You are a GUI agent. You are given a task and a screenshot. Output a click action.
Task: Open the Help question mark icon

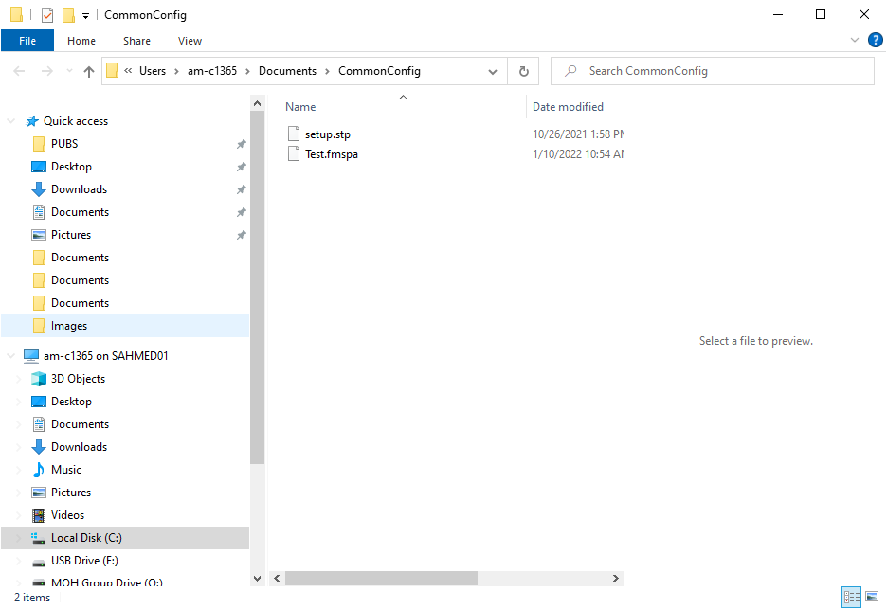click(x=875, y=41)
